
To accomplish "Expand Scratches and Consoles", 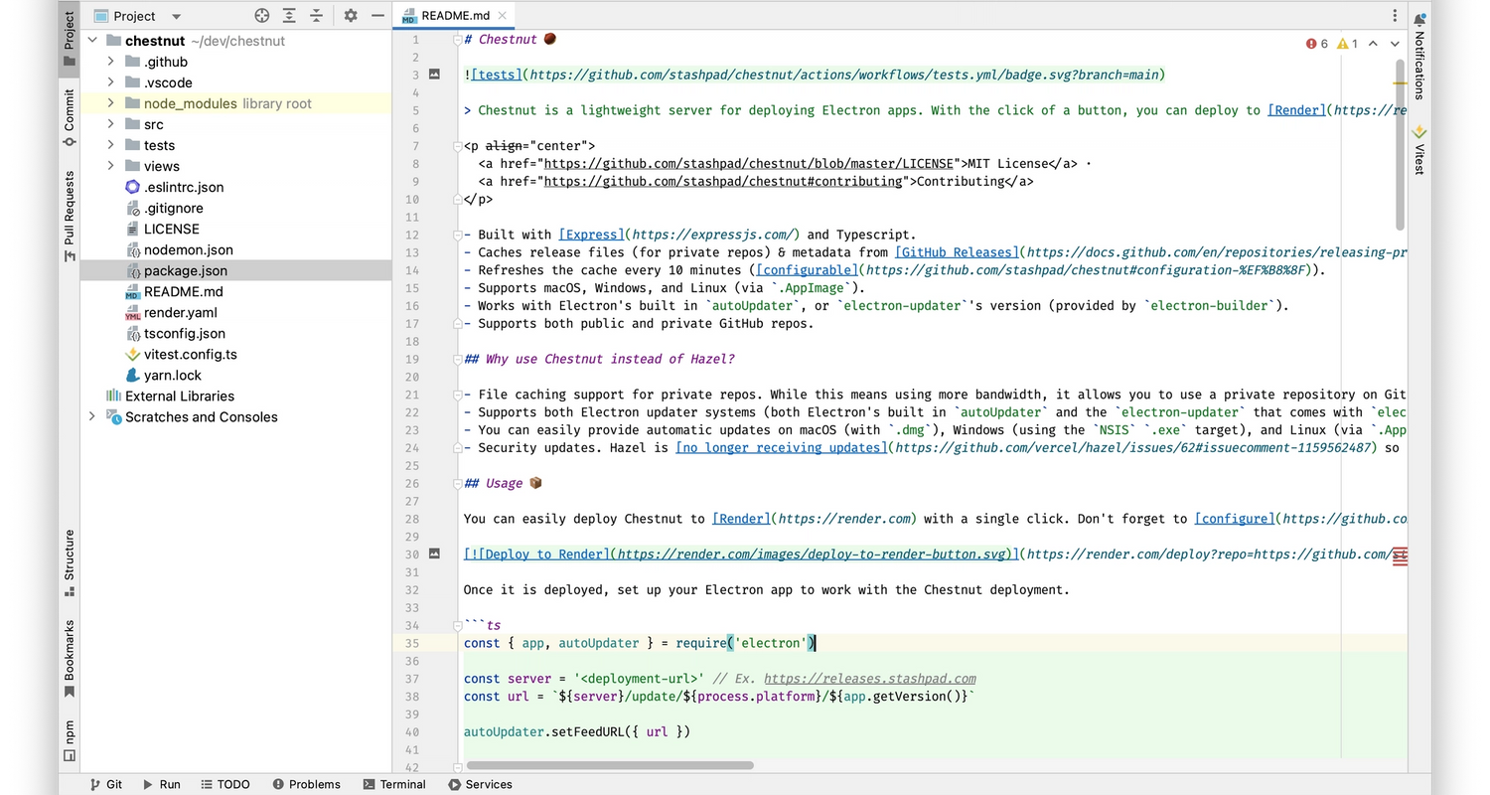I will (92, 416).
